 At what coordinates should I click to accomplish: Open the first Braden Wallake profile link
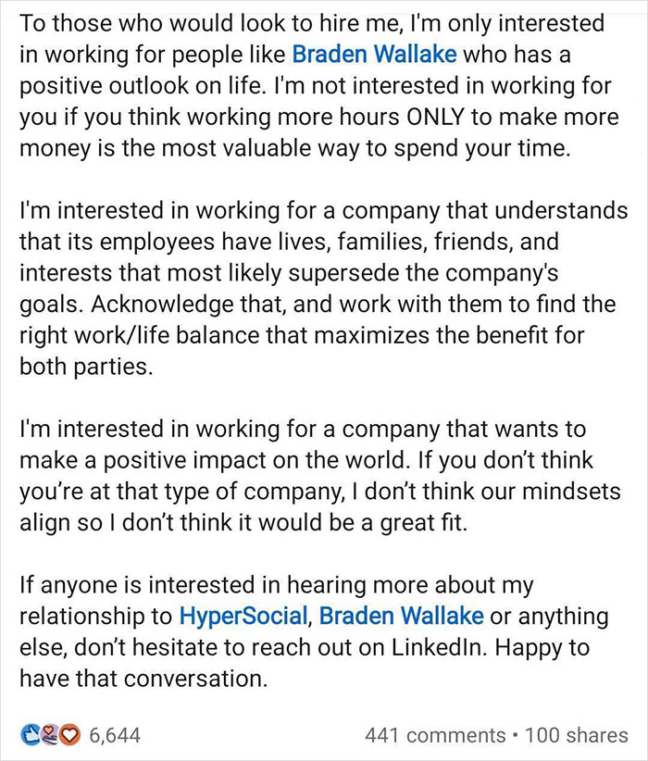pyautogui.click(x=374, y=54)
